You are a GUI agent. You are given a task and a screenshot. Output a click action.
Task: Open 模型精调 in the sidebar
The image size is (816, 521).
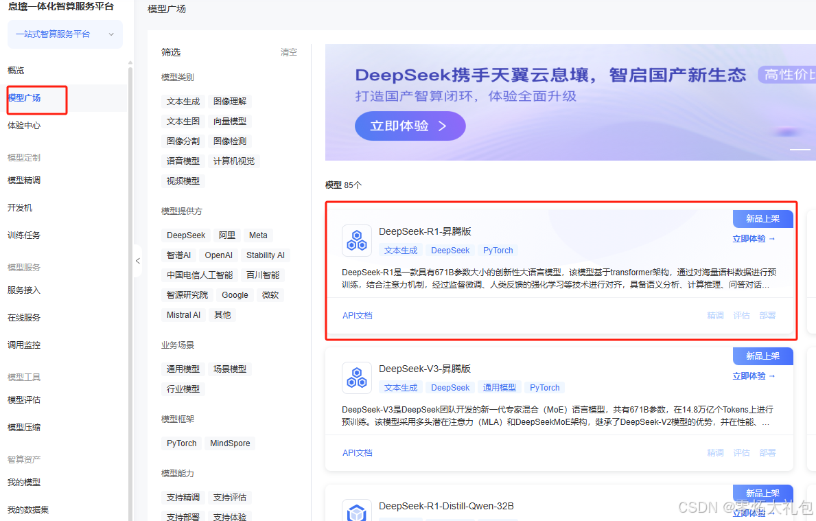click(24, 181)
